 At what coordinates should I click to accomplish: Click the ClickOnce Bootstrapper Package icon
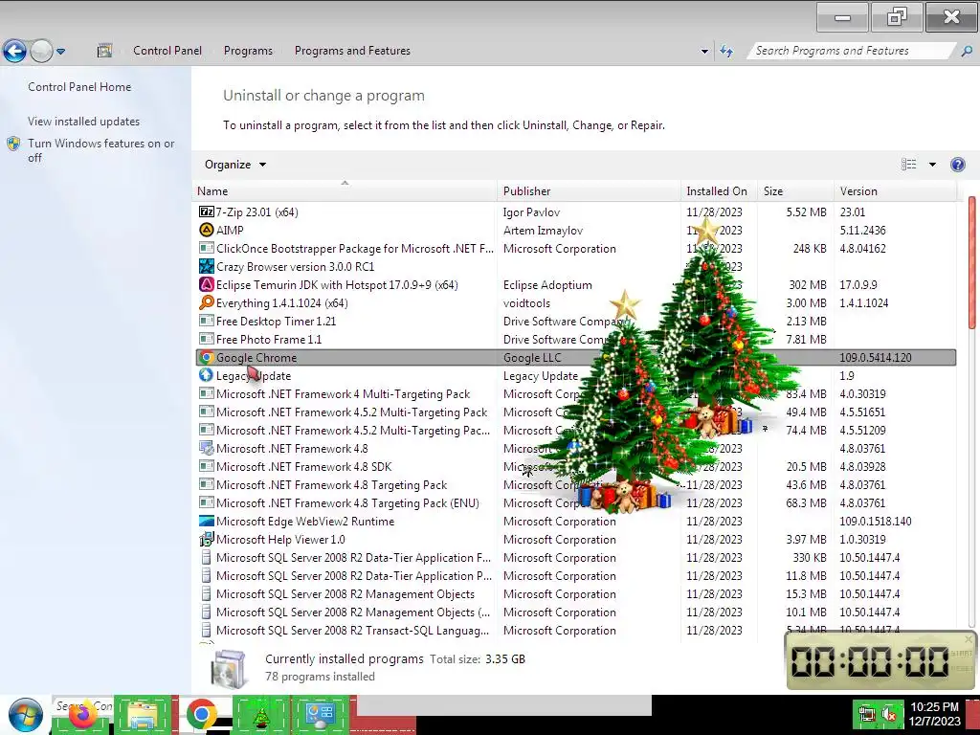tap(207, 248)
